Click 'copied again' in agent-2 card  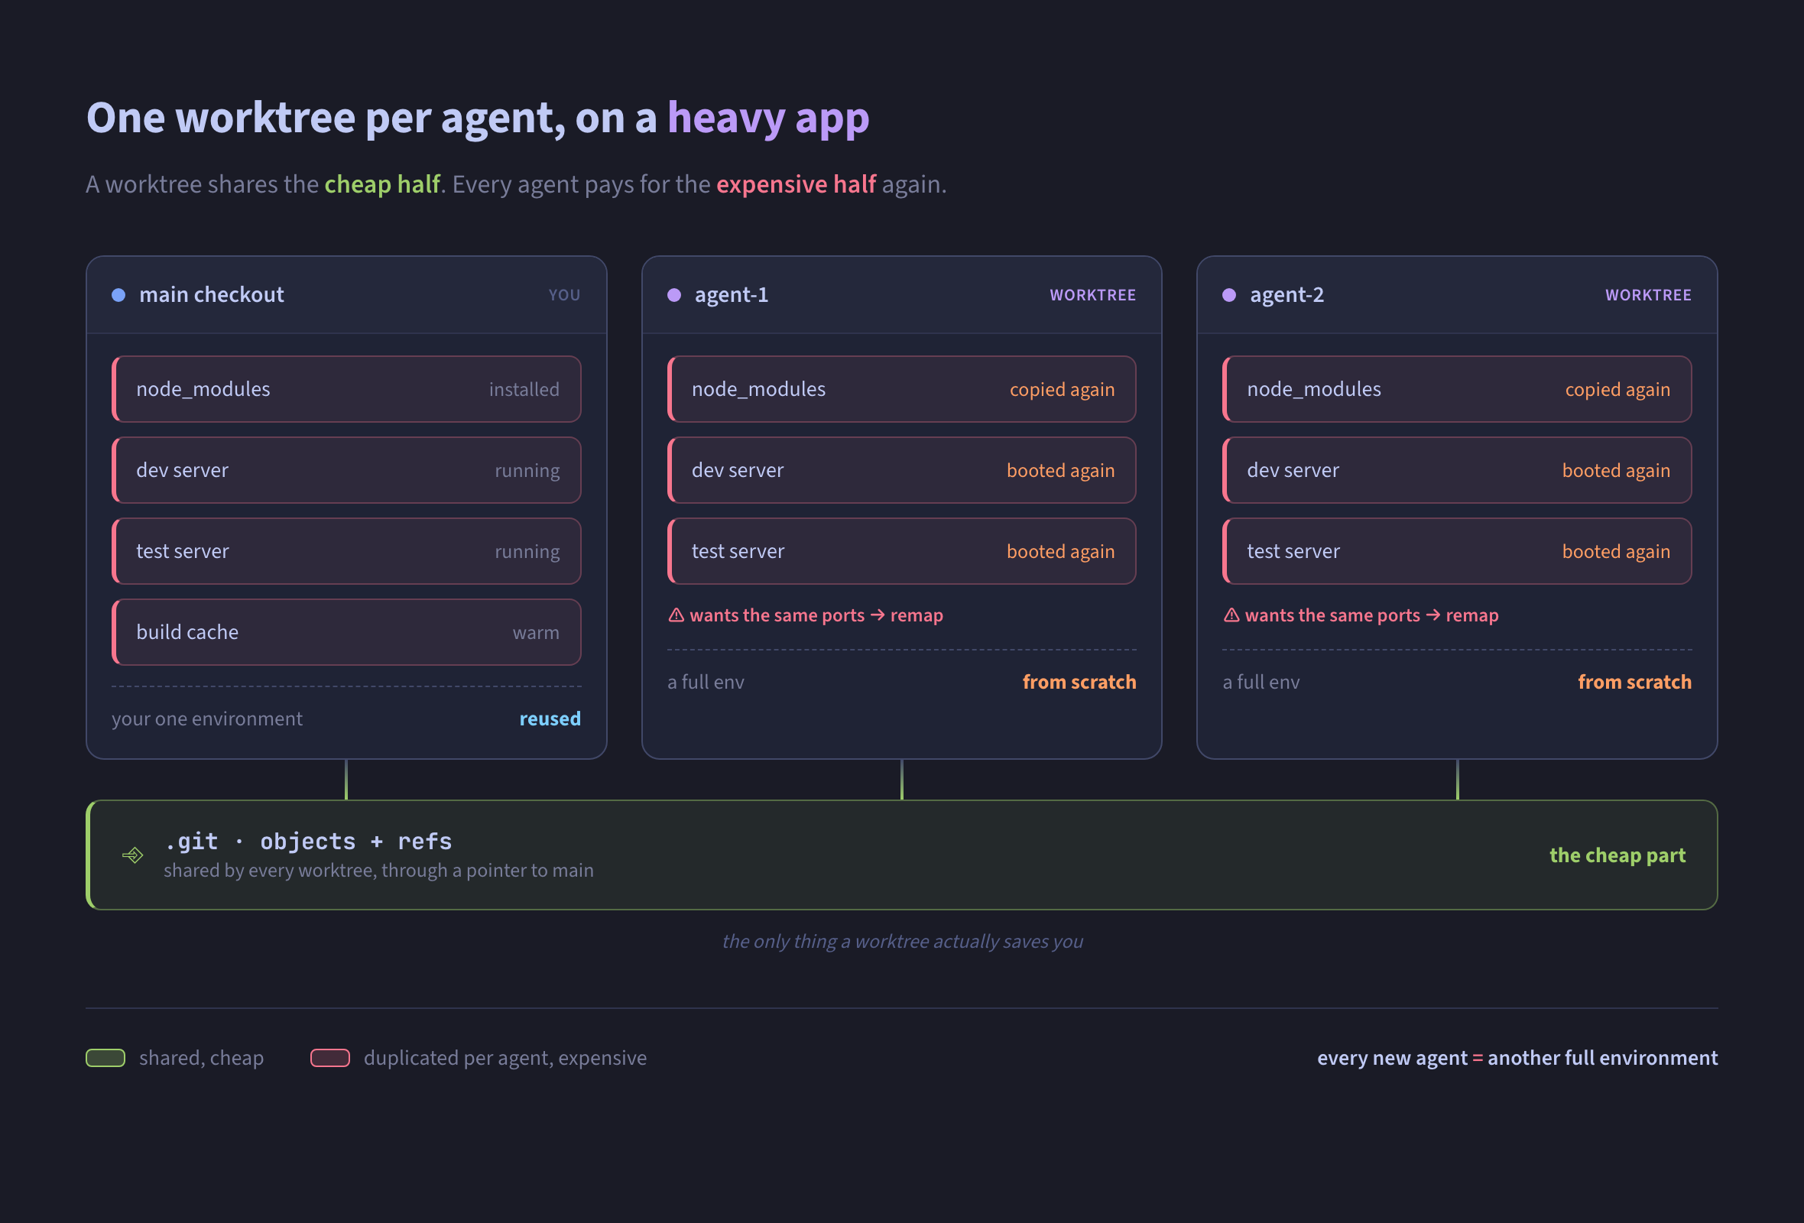tap(1617, 390)
